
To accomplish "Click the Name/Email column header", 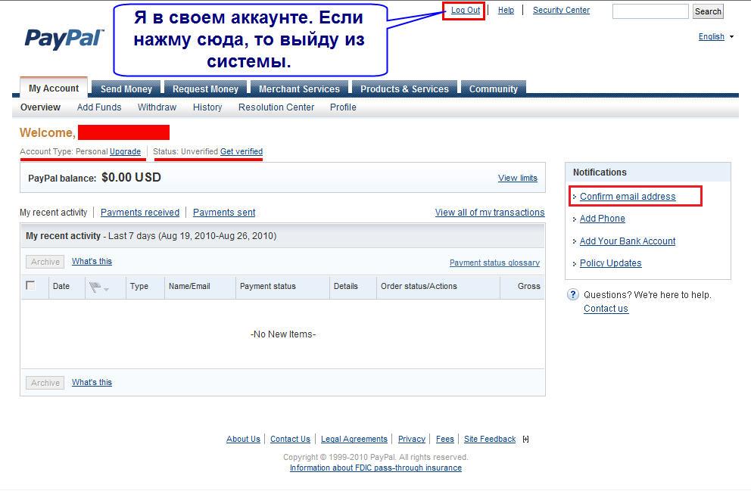I will [x=190, y=286].
